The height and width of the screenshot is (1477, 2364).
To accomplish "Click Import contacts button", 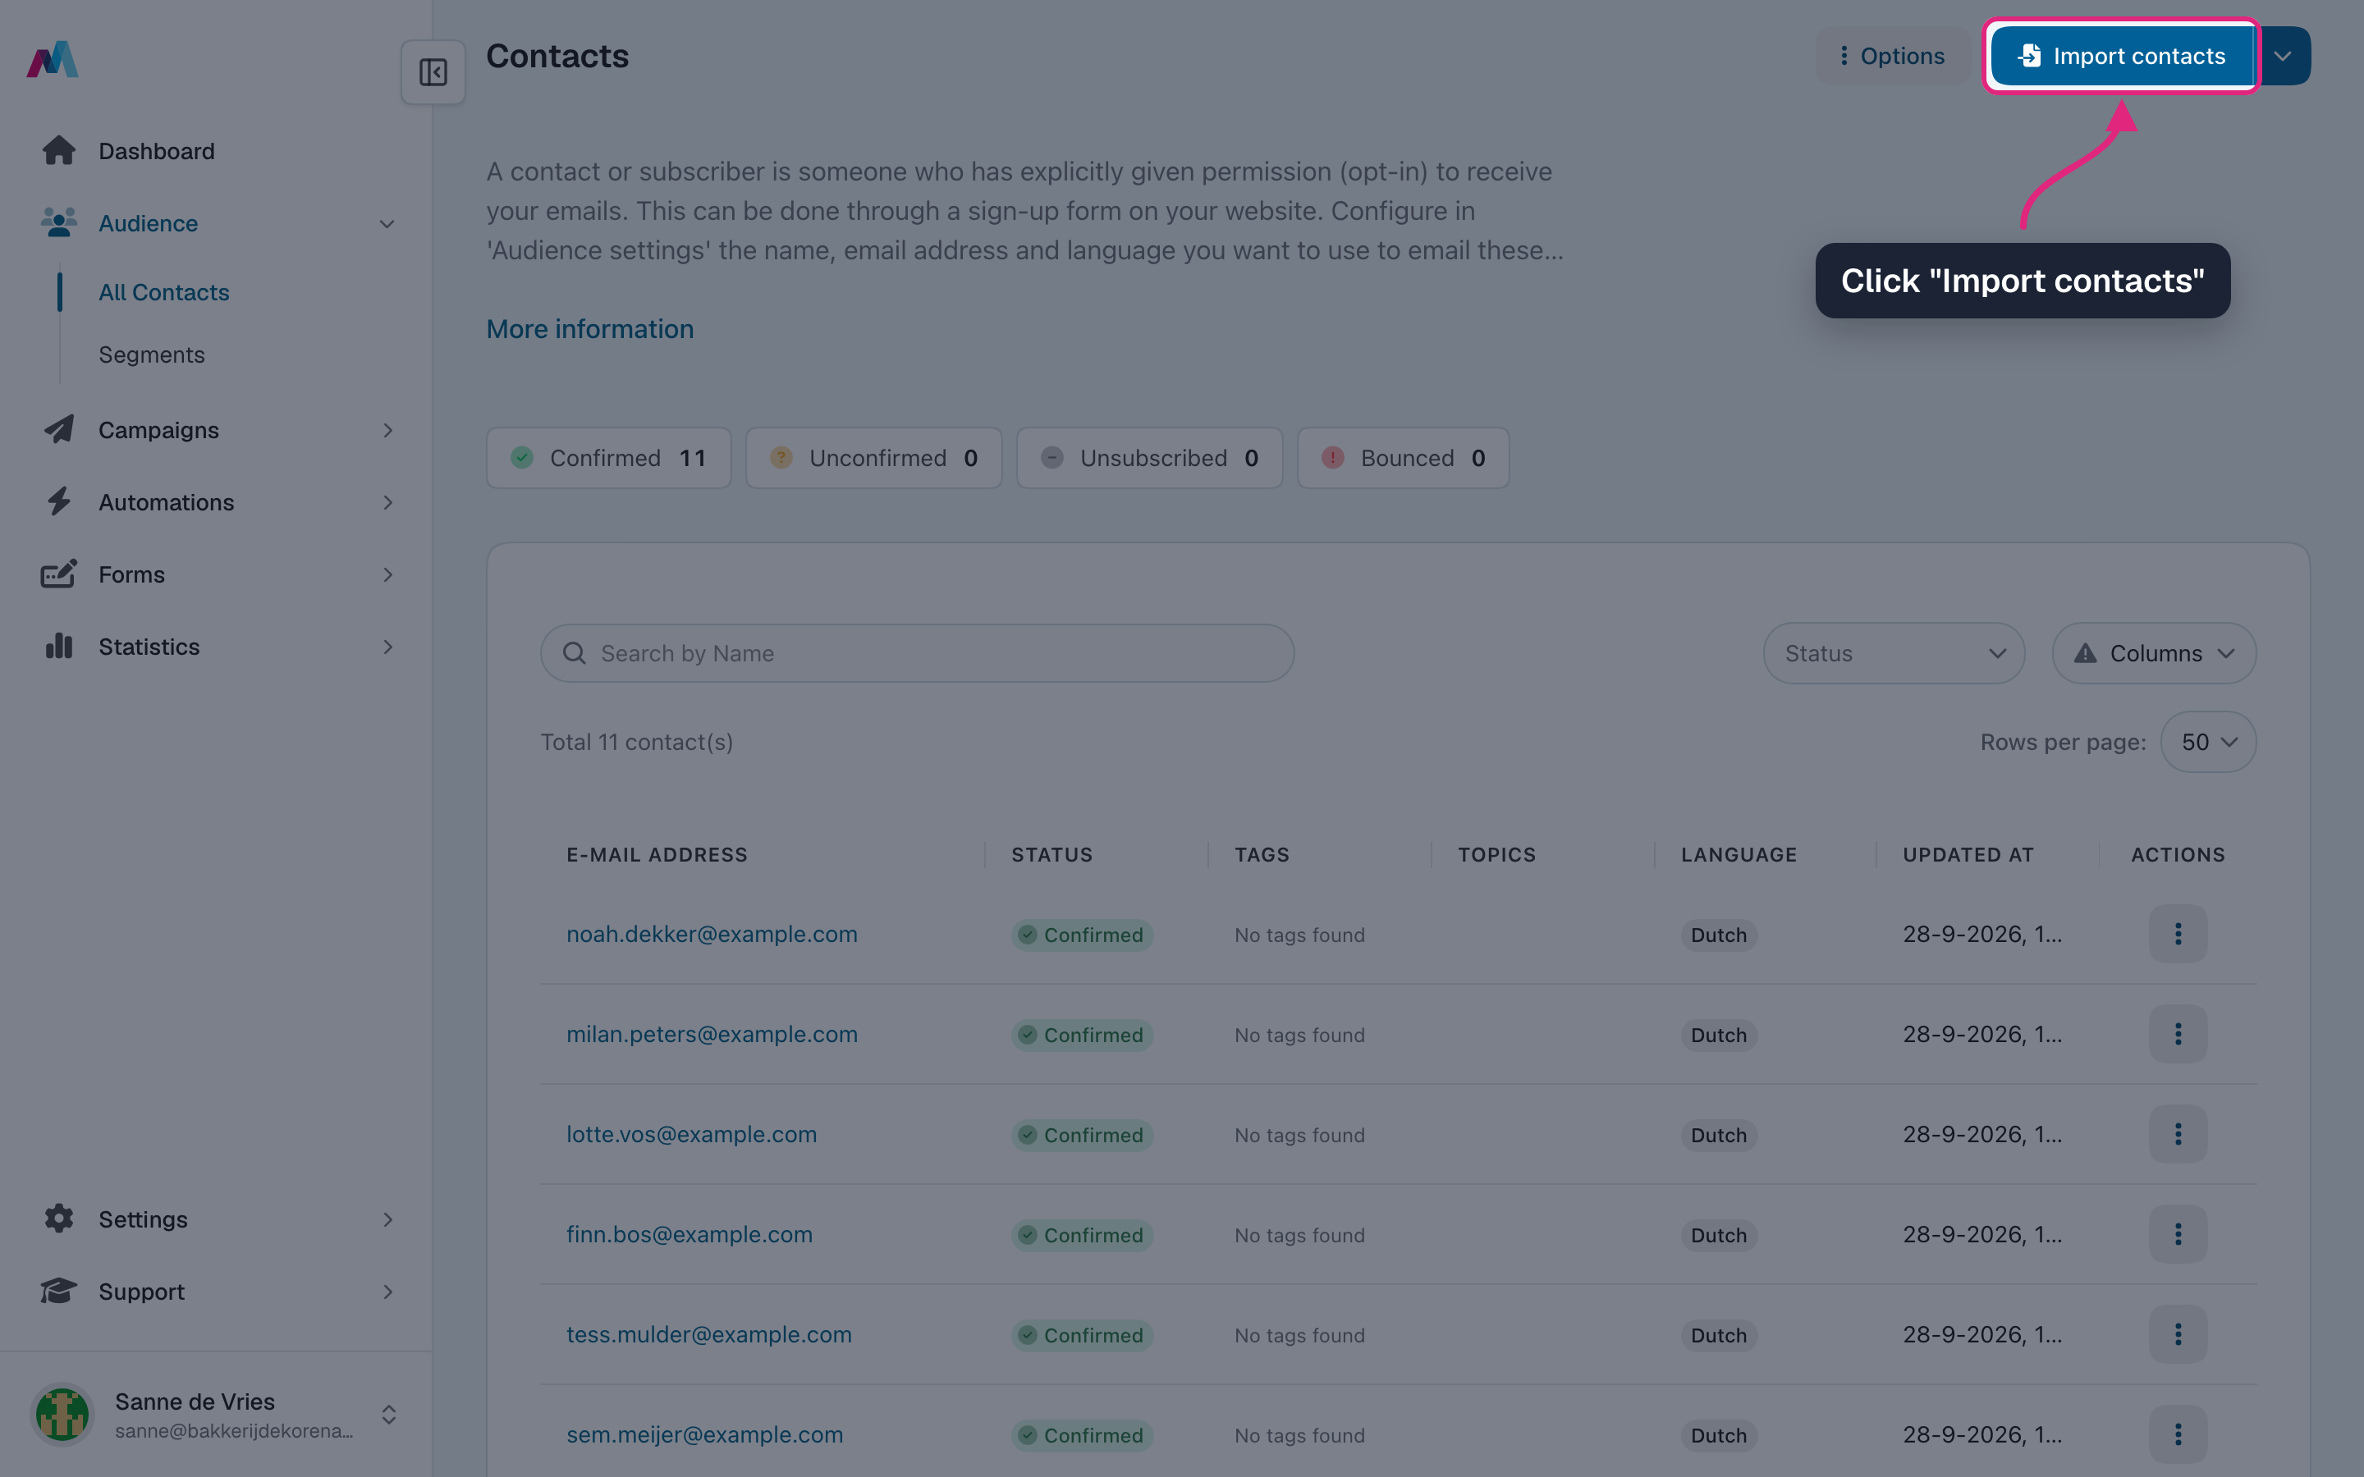I will (x=2122, y=57).
